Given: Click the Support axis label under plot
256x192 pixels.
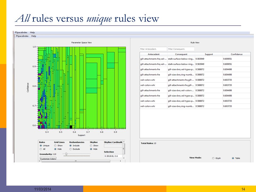Looking at the screenshot, I should point(82,135).
